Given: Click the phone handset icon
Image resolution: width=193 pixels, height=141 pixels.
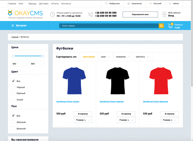Looking at the screenshot, I should pos(91,14).
